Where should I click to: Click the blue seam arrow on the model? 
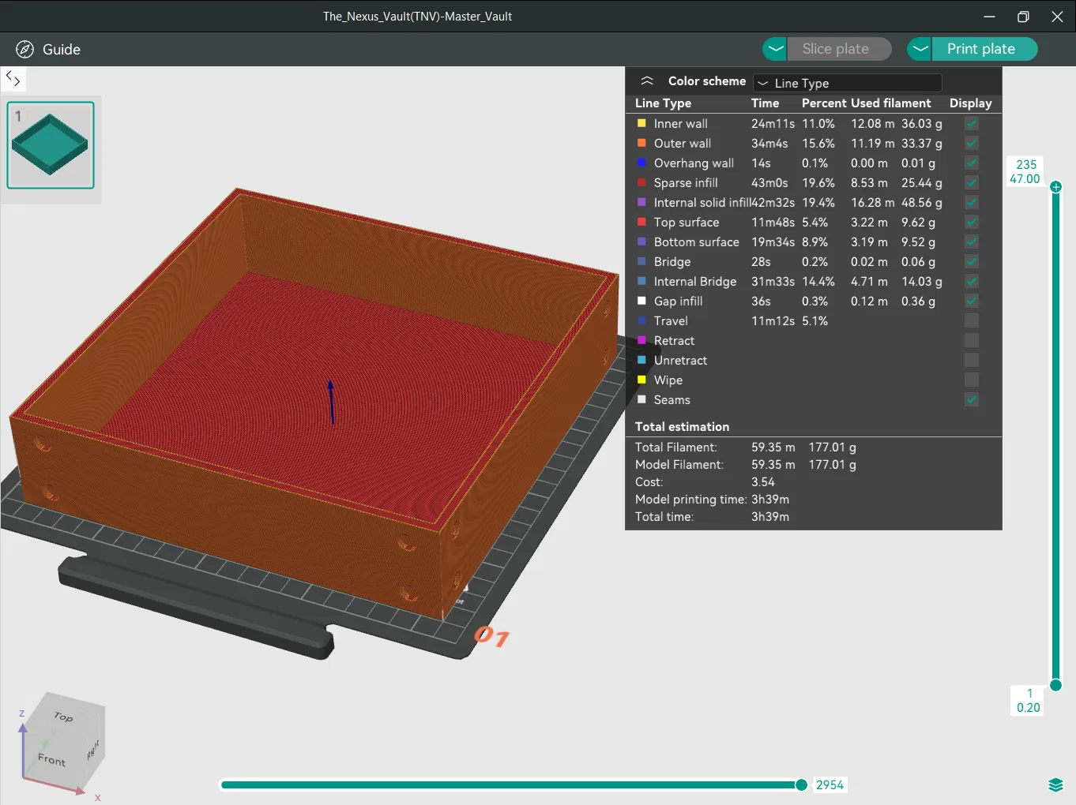(x=331, y=402)
